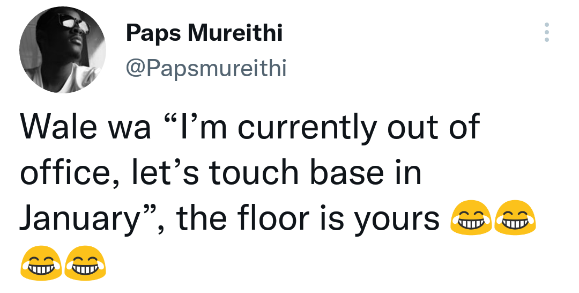
Task: Click the word "Wale" in the tweet
Action: coord(57,126)
